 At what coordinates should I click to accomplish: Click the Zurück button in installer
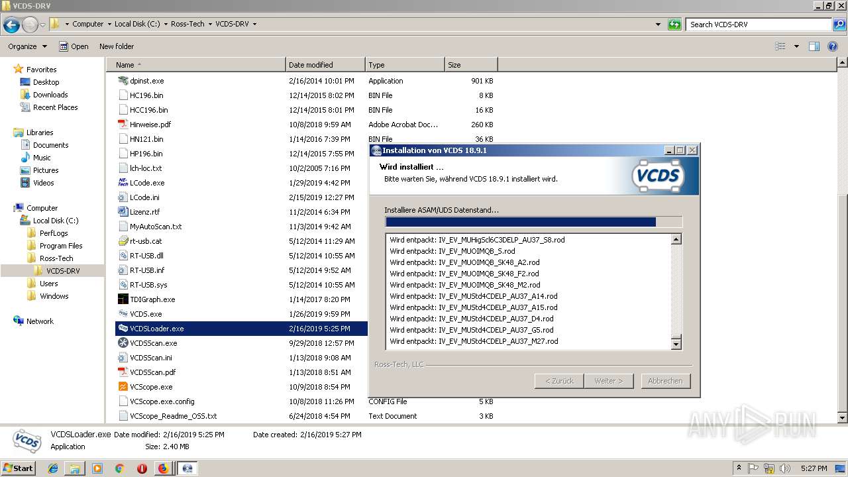pos(559,381)
